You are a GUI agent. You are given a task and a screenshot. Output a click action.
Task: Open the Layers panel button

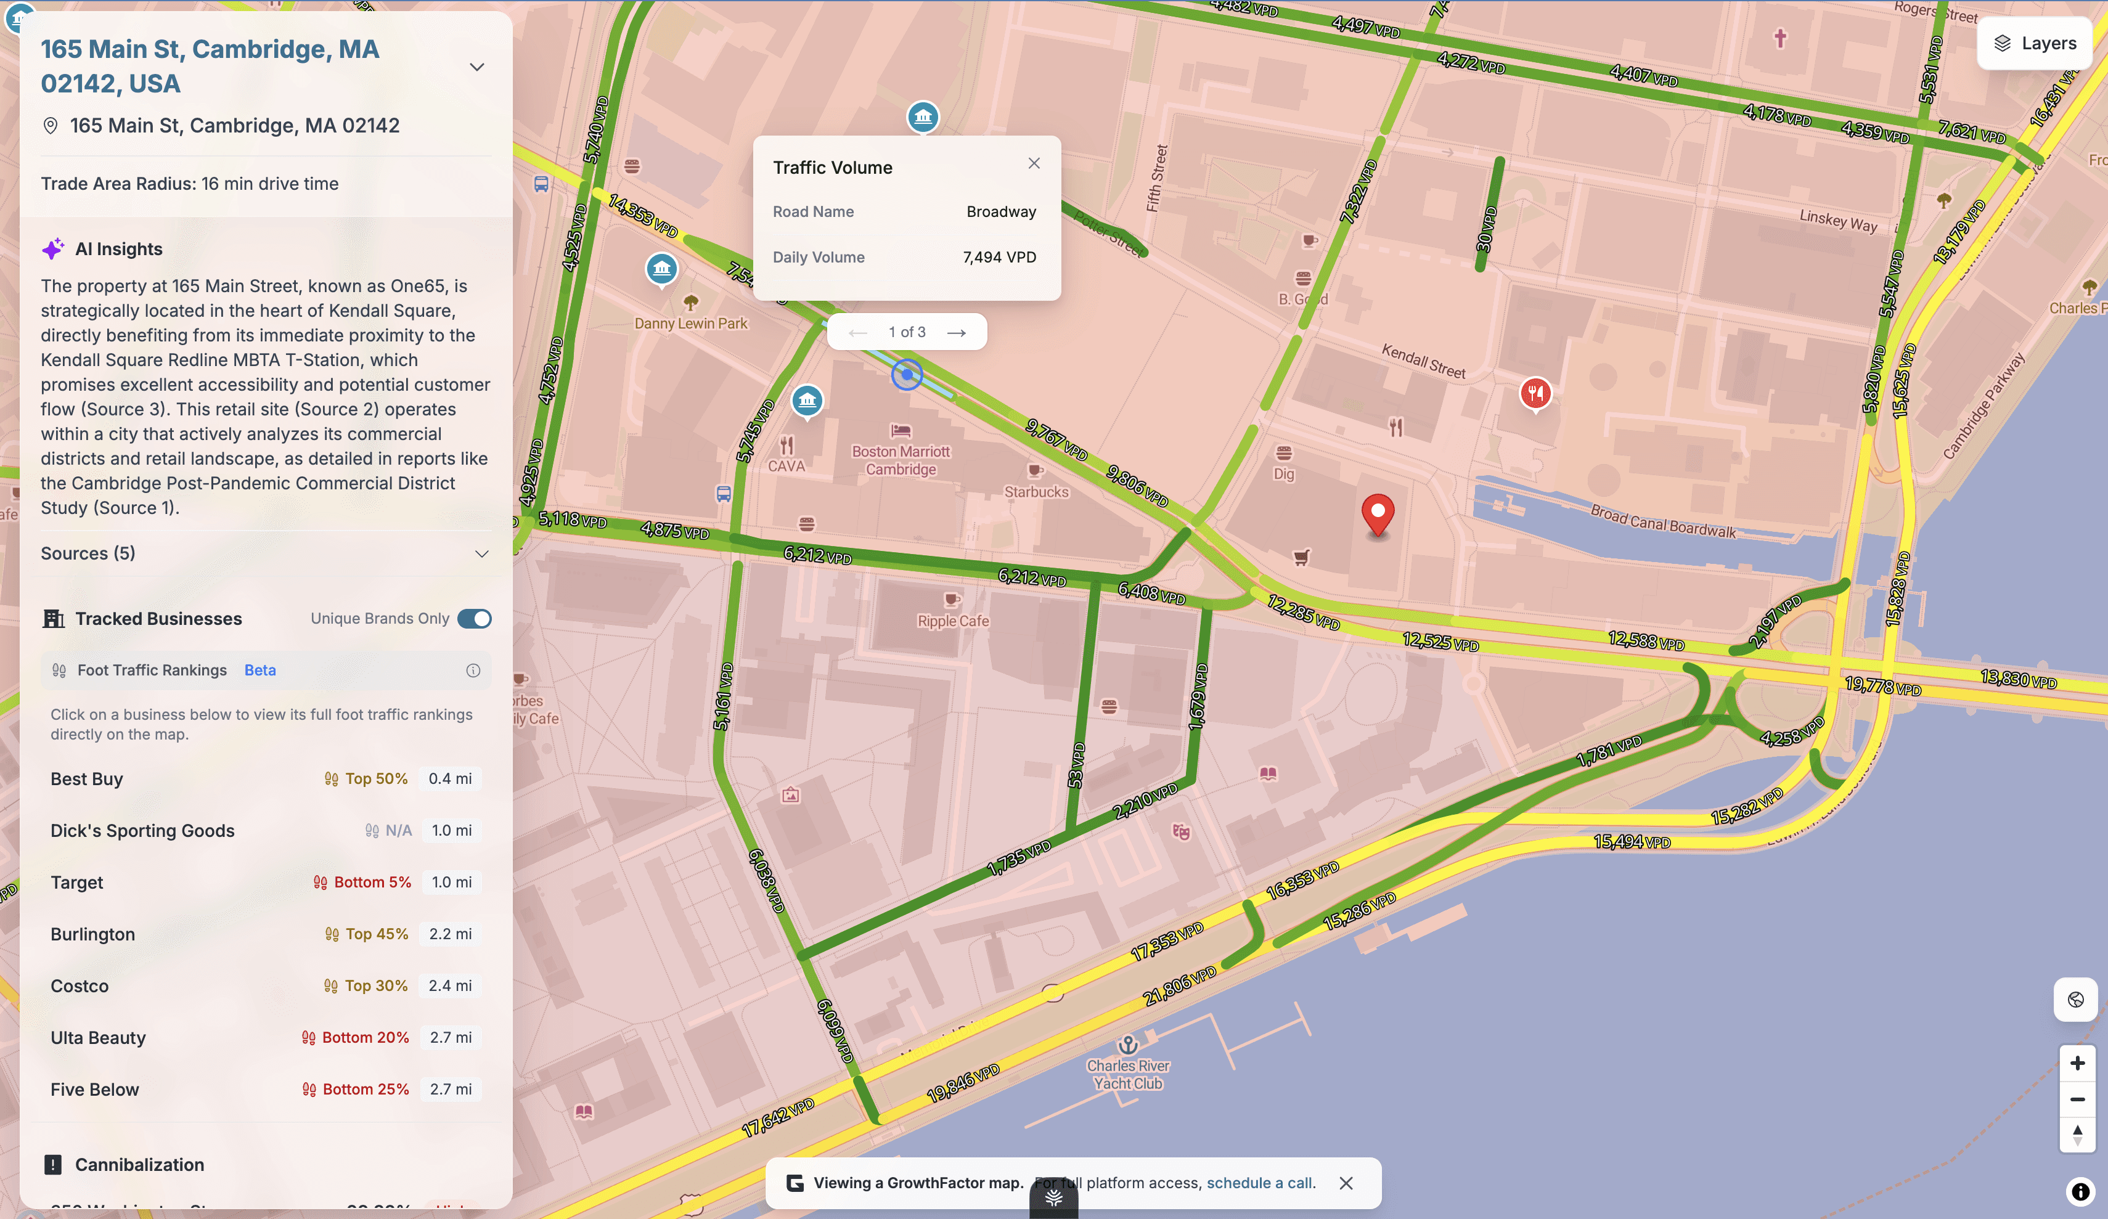(2035, 44)
